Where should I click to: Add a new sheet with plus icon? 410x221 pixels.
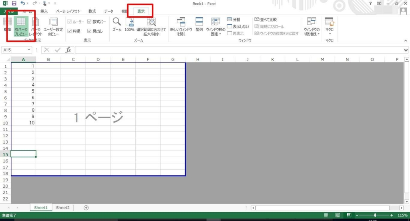pos(86,208)
